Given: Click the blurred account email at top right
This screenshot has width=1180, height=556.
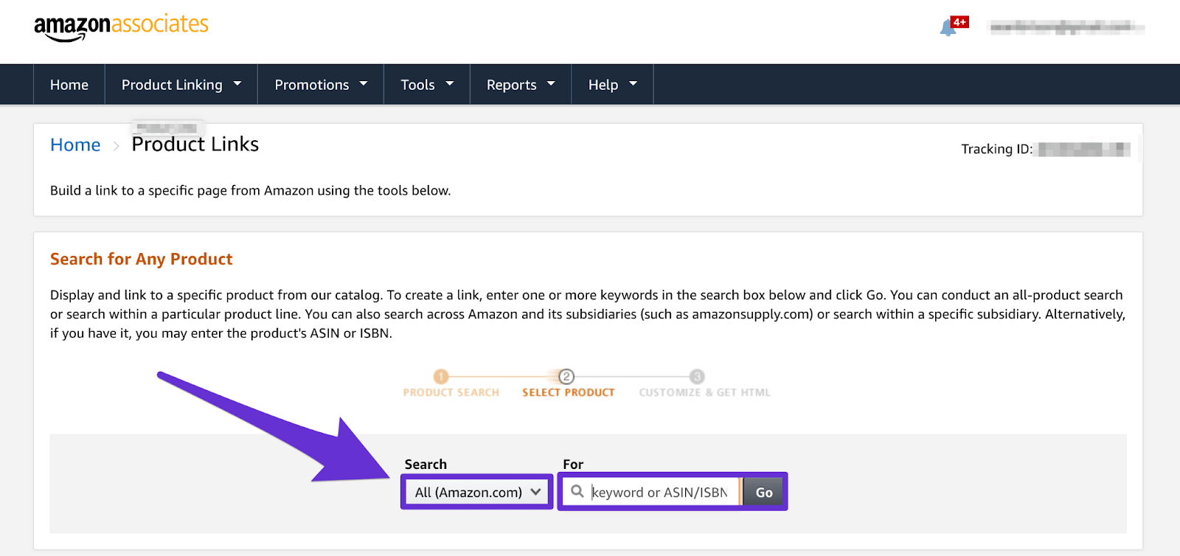Looking at the screenshot, I should point(1067,28).
